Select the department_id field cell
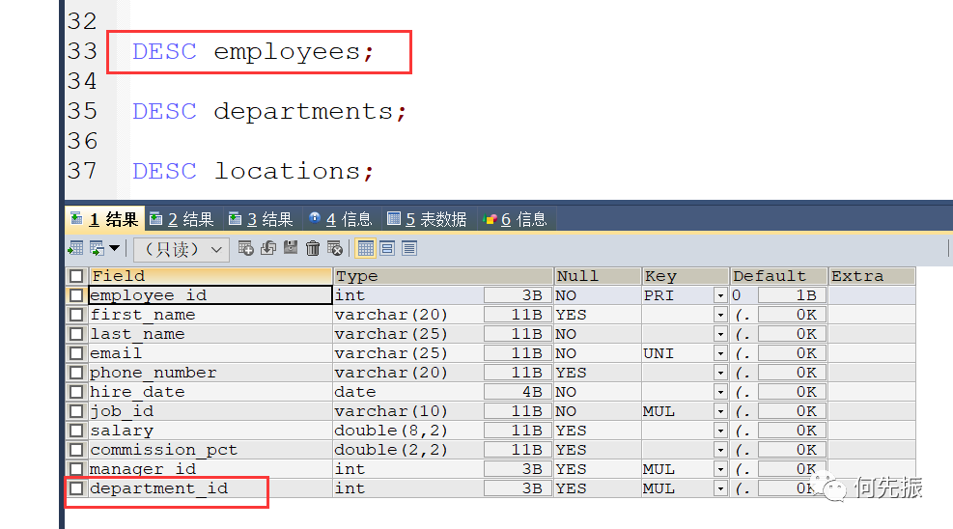Image resolution: width=953 pixels, height=529 pixels. point(210,488)
